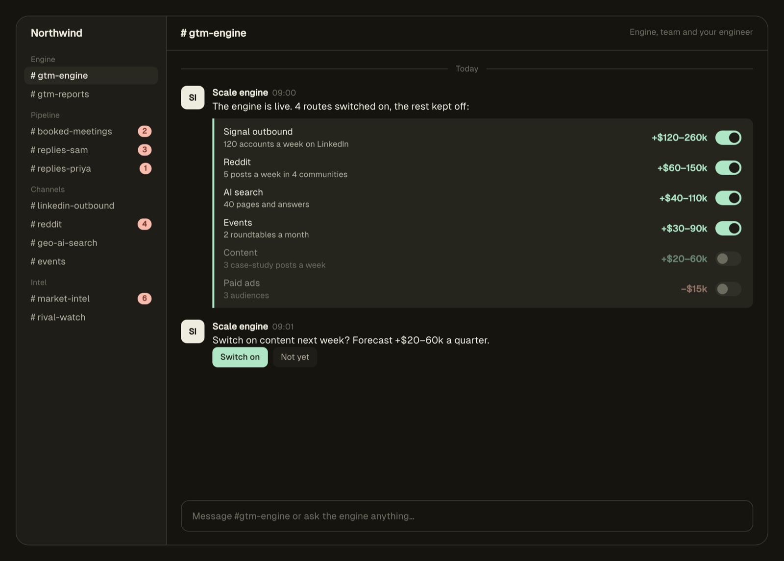784x561 pixels.
Task: Click the first Scale engine SI avatar
Action: tap(193, 97)
